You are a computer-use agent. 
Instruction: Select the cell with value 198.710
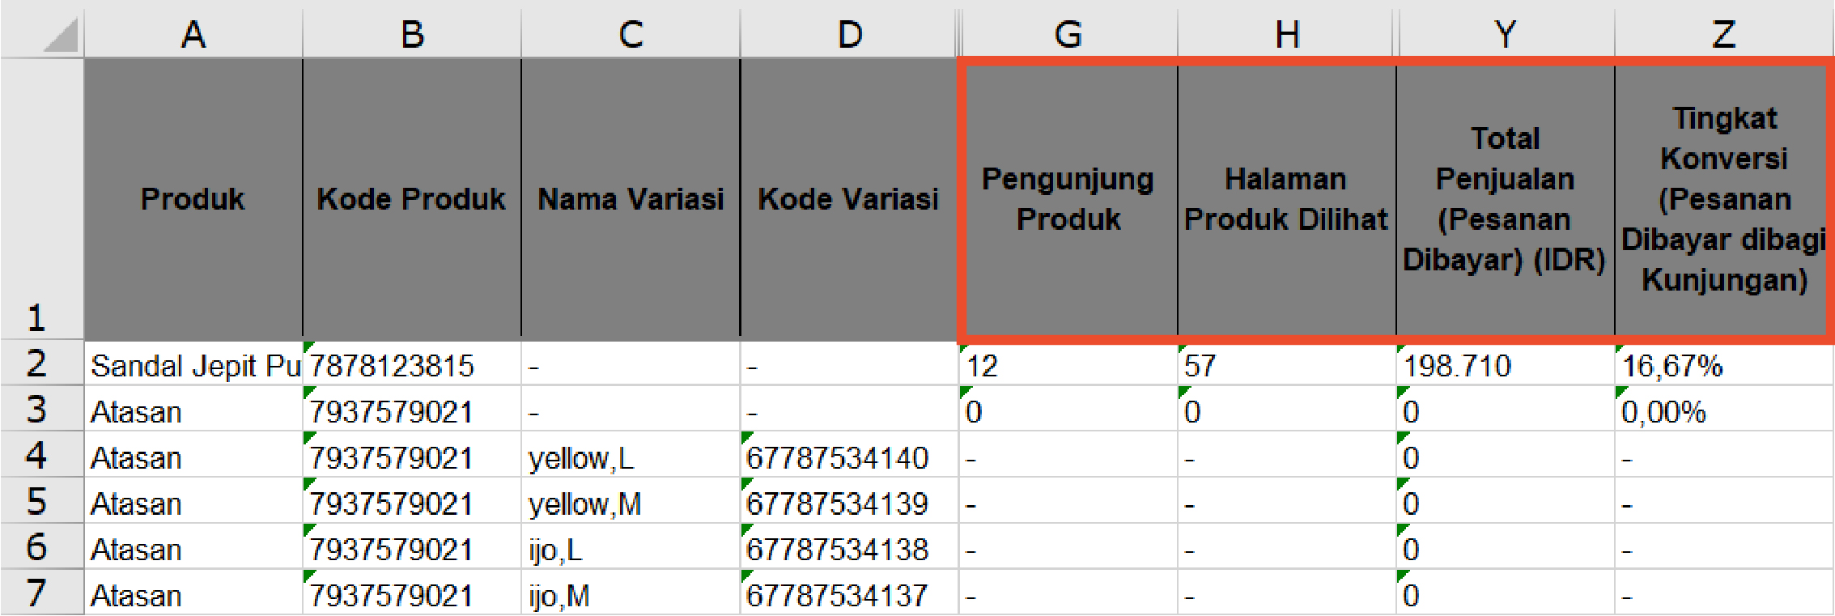1505,366
